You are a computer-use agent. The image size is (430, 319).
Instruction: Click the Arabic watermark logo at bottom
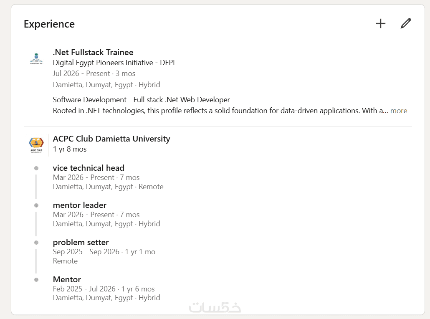(x=215, y=307)
